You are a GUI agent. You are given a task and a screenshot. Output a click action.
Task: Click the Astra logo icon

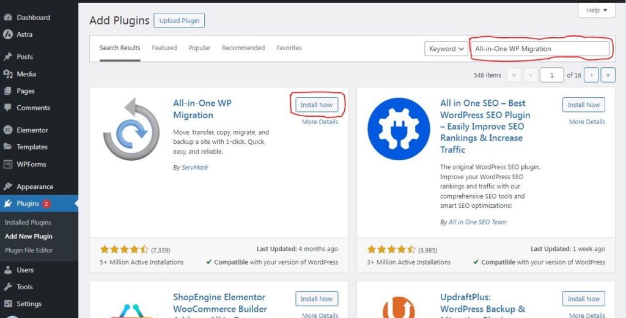tap(7, 34)
